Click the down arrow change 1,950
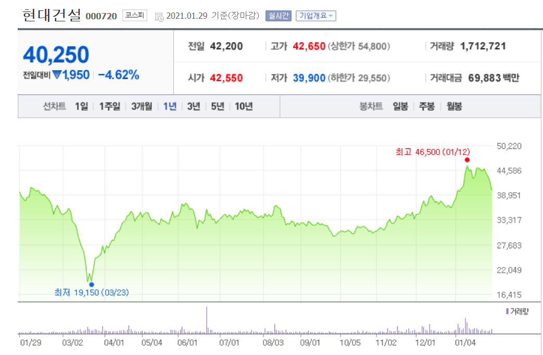Image resolution: width=543 pixels, height=355 pixels. 71,75
